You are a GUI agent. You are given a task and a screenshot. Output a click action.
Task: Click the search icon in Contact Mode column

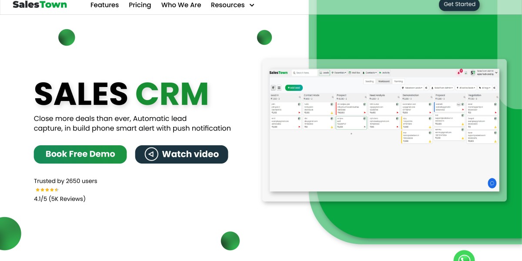click(x=333, y=97)
